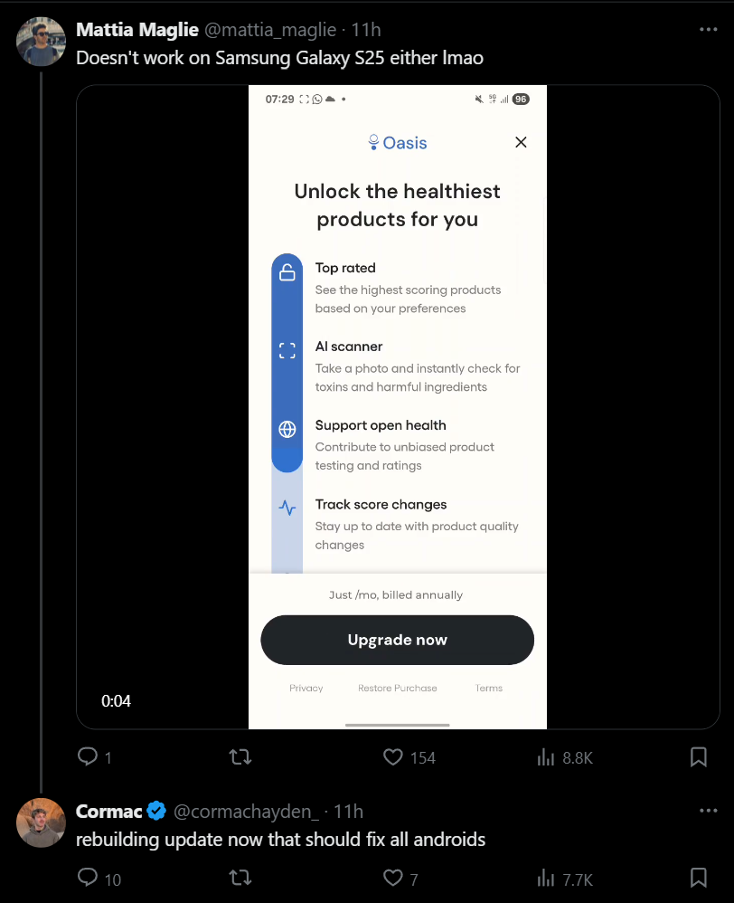Bookmark Mattia Maglie's tweet
Viewport: 734px width, 903px height.
click(x=699, y=756)
